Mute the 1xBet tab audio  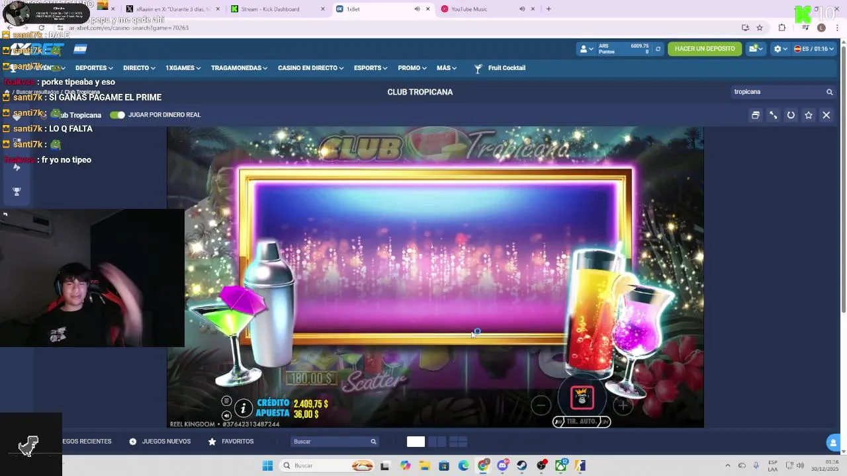[x=417, y=9]
